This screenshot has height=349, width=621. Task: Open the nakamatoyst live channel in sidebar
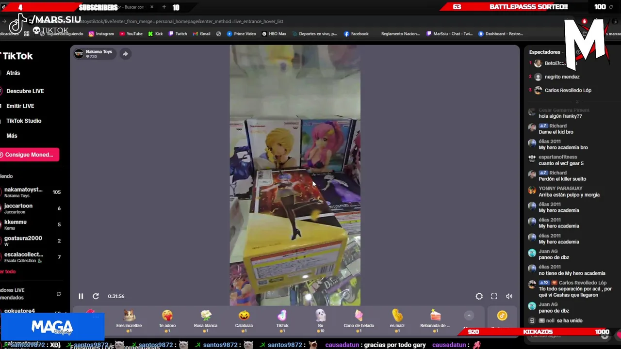(31, 192)
